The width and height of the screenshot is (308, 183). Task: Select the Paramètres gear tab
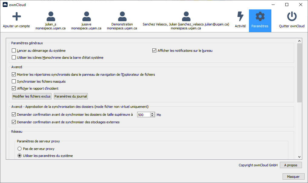click(x=260, y=21)
